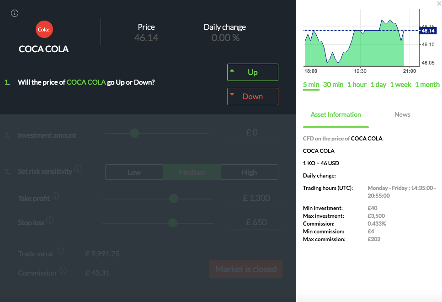The height and width of the screenshot is (302, 442).
Task: Click the info icon next to Trade value
Action: pos(60,251)
